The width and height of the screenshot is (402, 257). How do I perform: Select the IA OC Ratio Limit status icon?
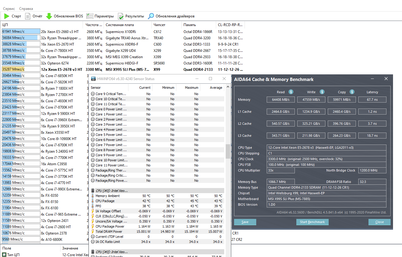coord(93,242)
